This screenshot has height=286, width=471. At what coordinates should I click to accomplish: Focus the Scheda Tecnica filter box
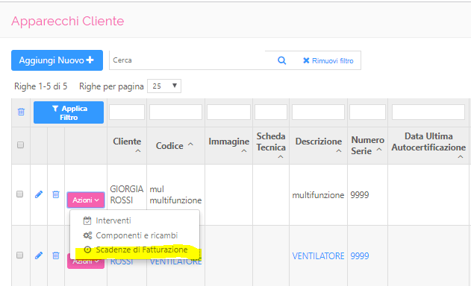[x=271, y=112]
